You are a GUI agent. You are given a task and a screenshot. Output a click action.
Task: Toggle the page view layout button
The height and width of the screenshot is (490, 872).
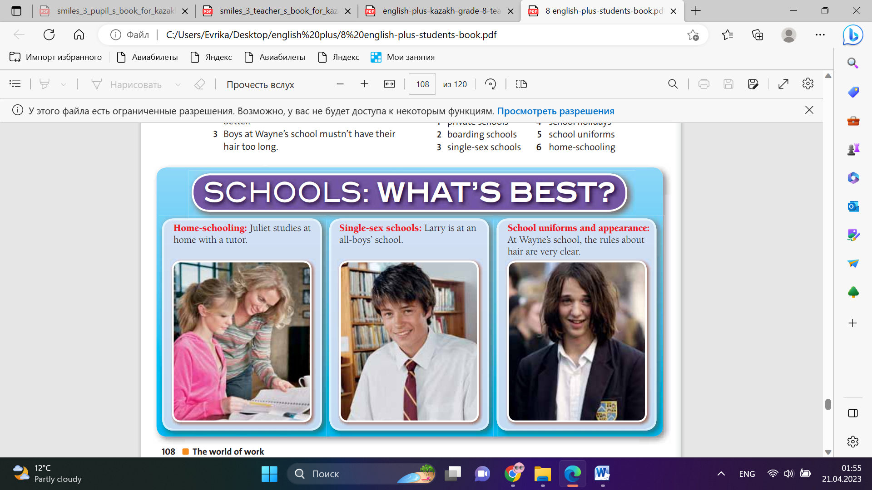click(521, 84)
